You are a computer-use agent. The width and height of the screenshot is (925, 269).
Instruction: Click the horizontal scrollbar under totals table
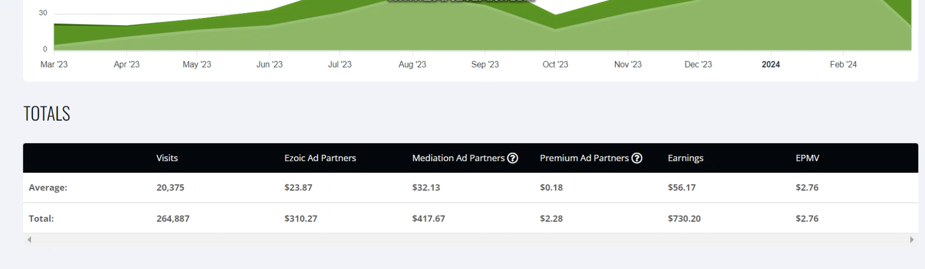pyautogui.click(x=471, y=239)
